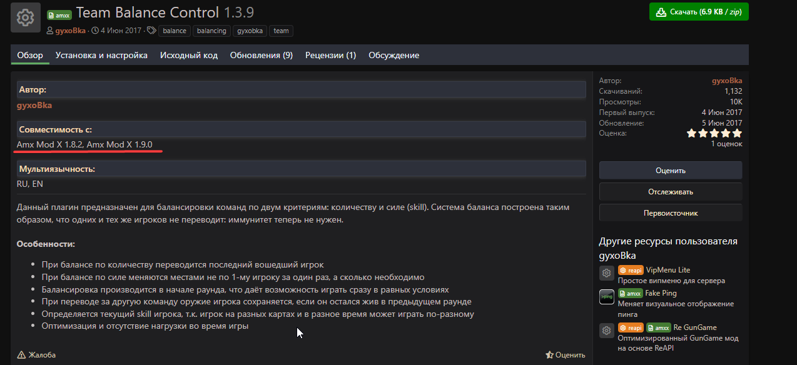
Task: Click the gear icon beside VipMenu Lite
Action: coord(607,273)
